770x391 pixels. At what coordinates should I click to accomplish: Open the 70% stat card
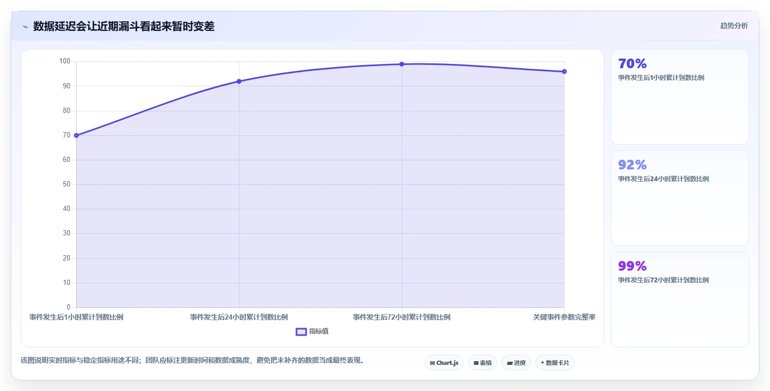tap(679, 97)
